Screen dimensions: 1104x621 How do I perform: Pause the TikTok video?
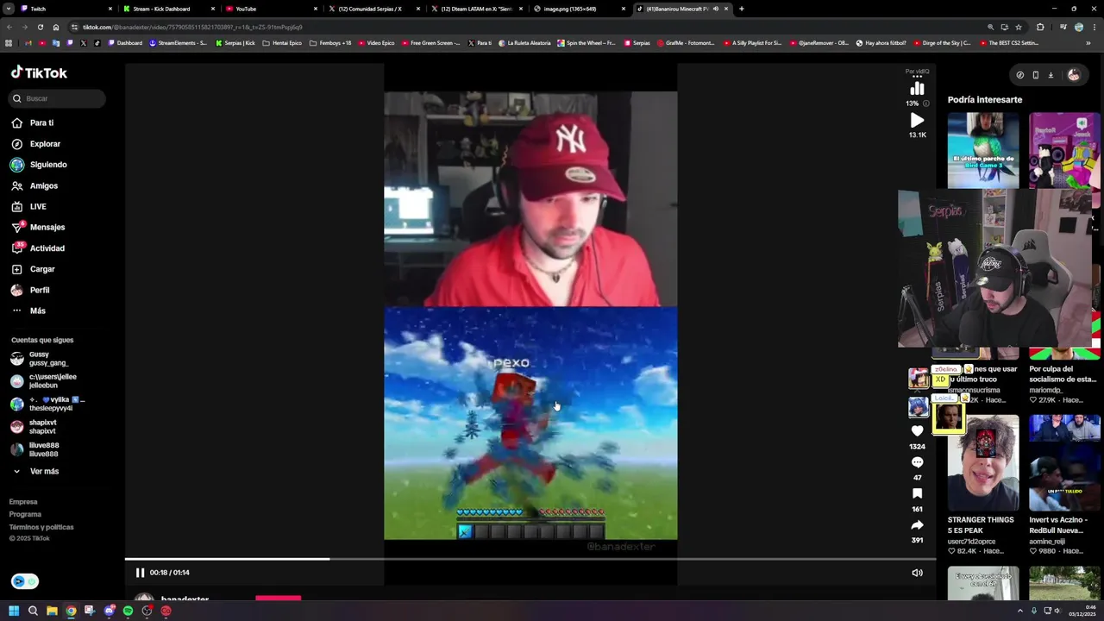pos(140,573)
